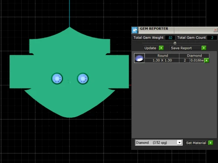Click the 0.016tw weight cell
Screen dimensions: 218x163
pos(197,60)
